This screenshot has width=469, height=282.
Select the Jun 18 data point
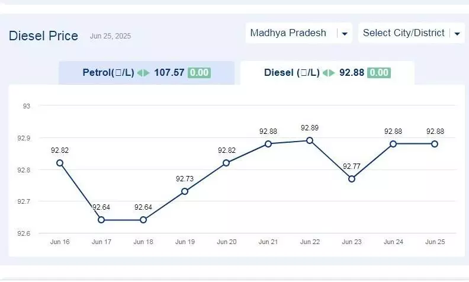click(x=143, y=220)
